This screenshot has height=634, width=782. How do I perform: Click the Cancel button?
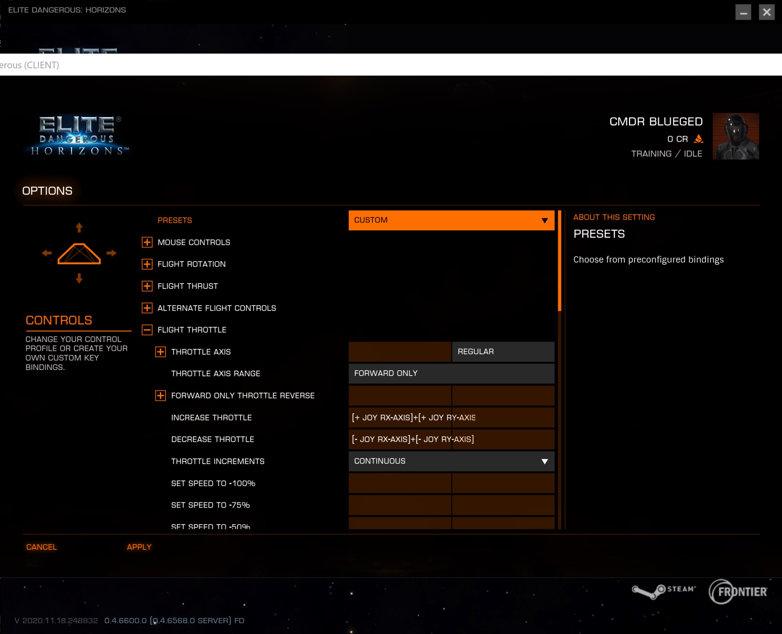41,547
